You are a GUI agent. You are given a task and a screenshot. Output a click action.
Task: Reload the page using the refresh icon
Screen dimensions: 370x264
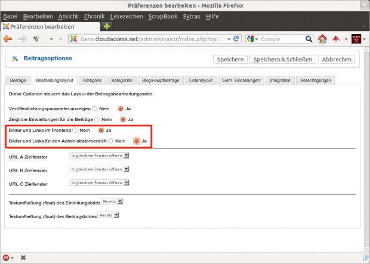click(x=236, y=39)
